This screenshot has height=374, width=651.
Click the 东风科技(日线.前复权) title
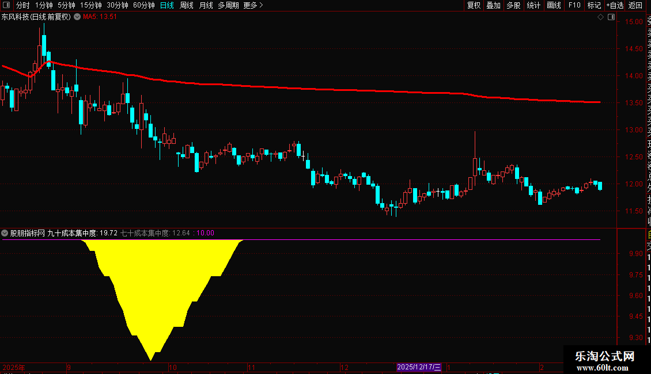36,17
